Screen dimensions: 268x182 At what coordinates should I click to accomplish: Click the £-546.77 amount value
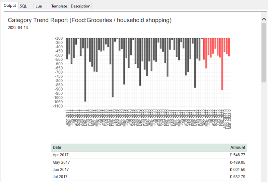click(x=238, y=155)
